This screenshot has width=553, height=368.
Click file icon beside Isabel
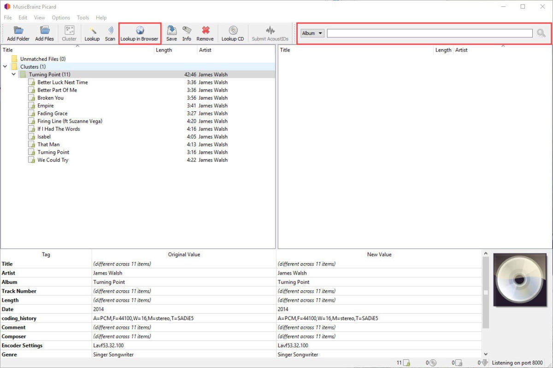pos(32,137)
